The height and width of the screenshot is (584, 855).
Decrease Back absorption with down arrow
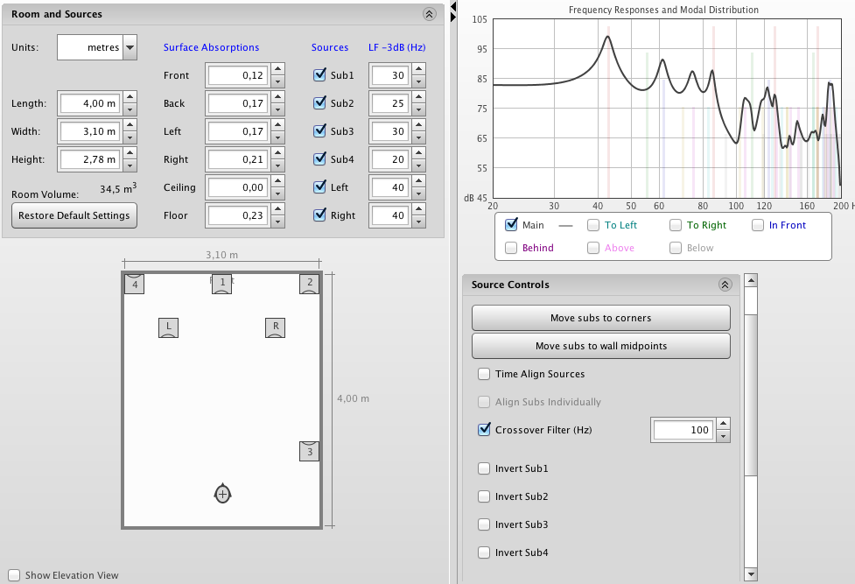(278, 109)
